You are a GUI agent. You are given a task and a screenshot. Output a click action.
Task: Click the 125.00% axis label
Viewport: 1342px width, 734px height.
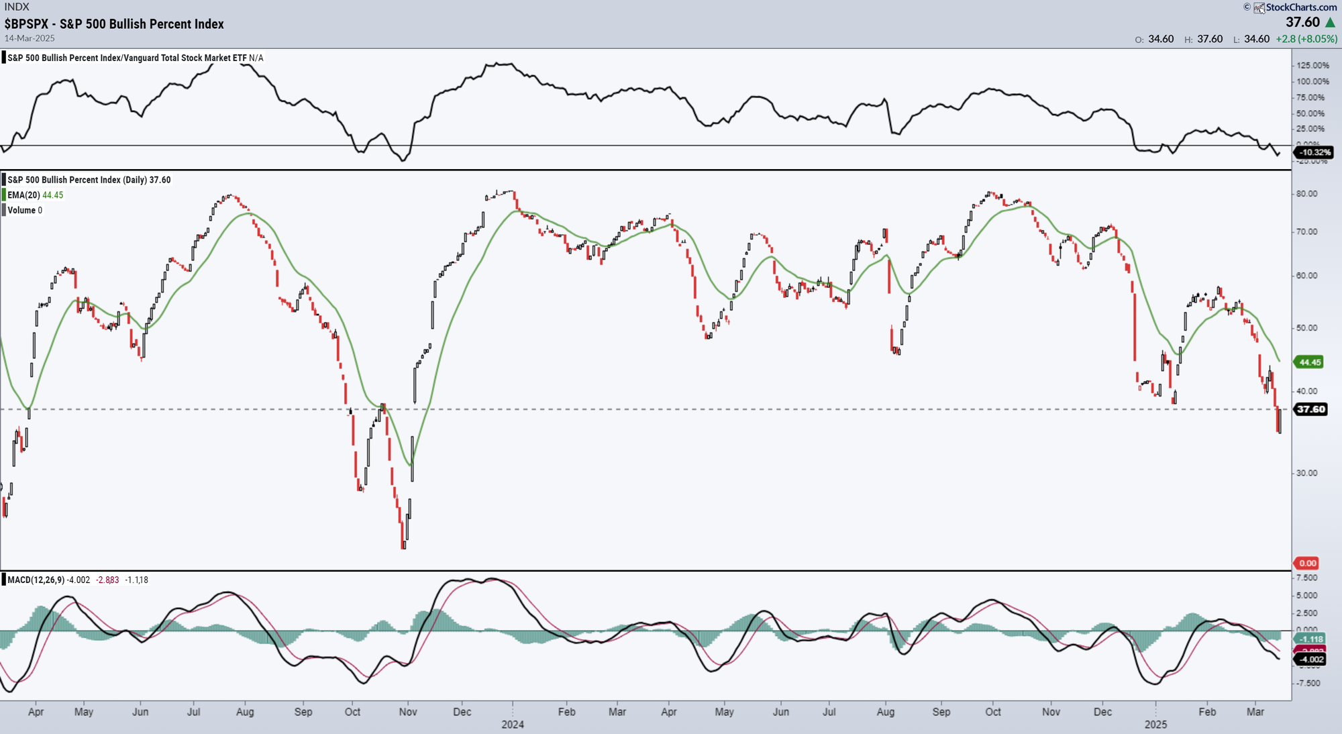1313,66
